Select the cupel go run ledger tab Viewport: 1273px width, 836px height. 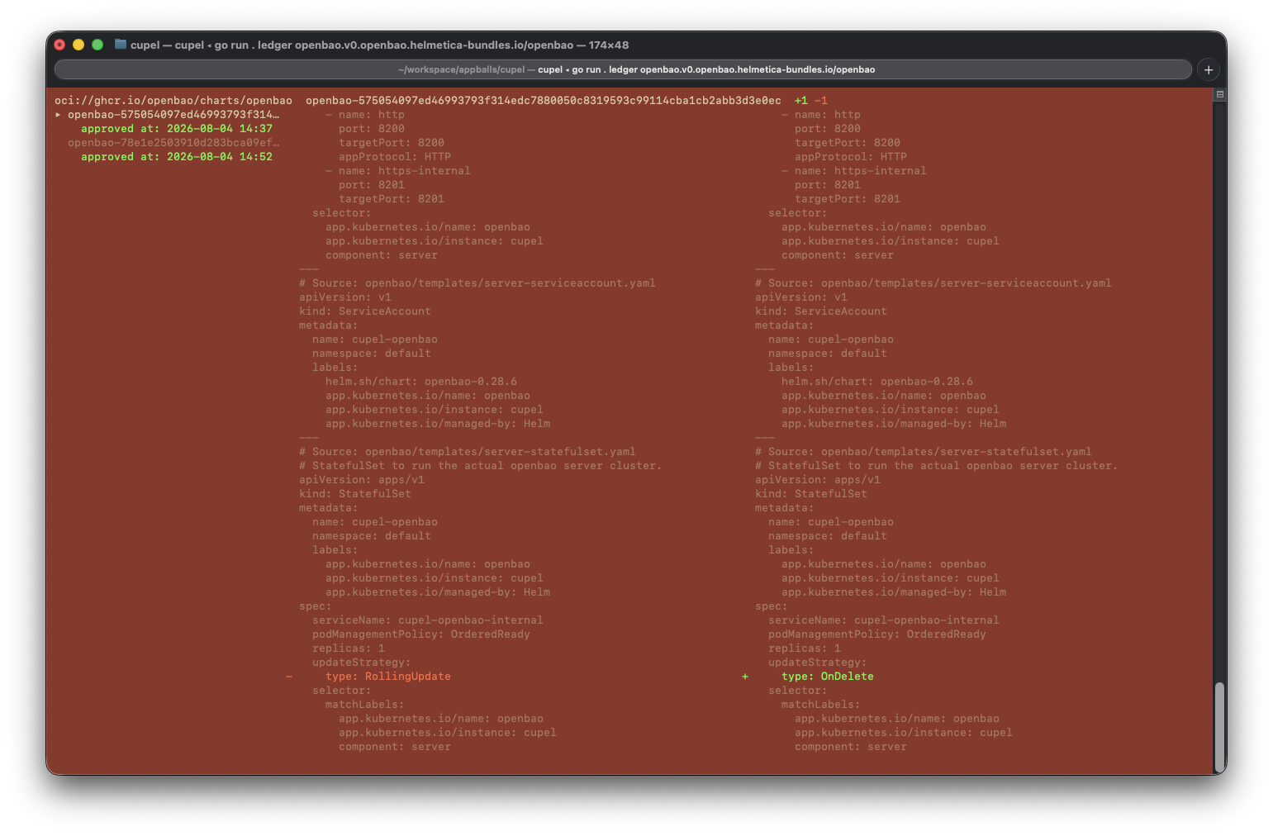624,69
